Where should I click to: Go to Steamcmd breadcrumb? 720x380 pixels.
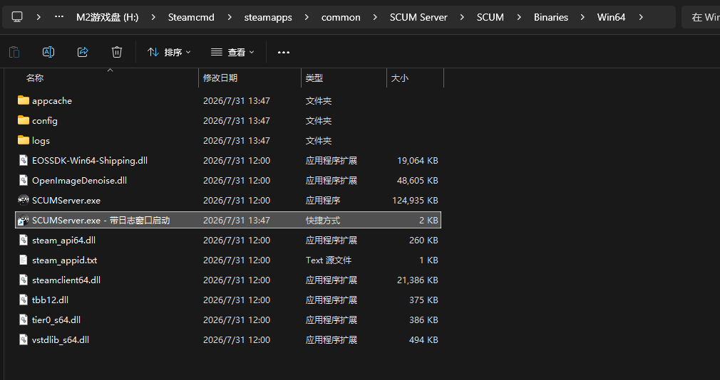click(191, 17)
